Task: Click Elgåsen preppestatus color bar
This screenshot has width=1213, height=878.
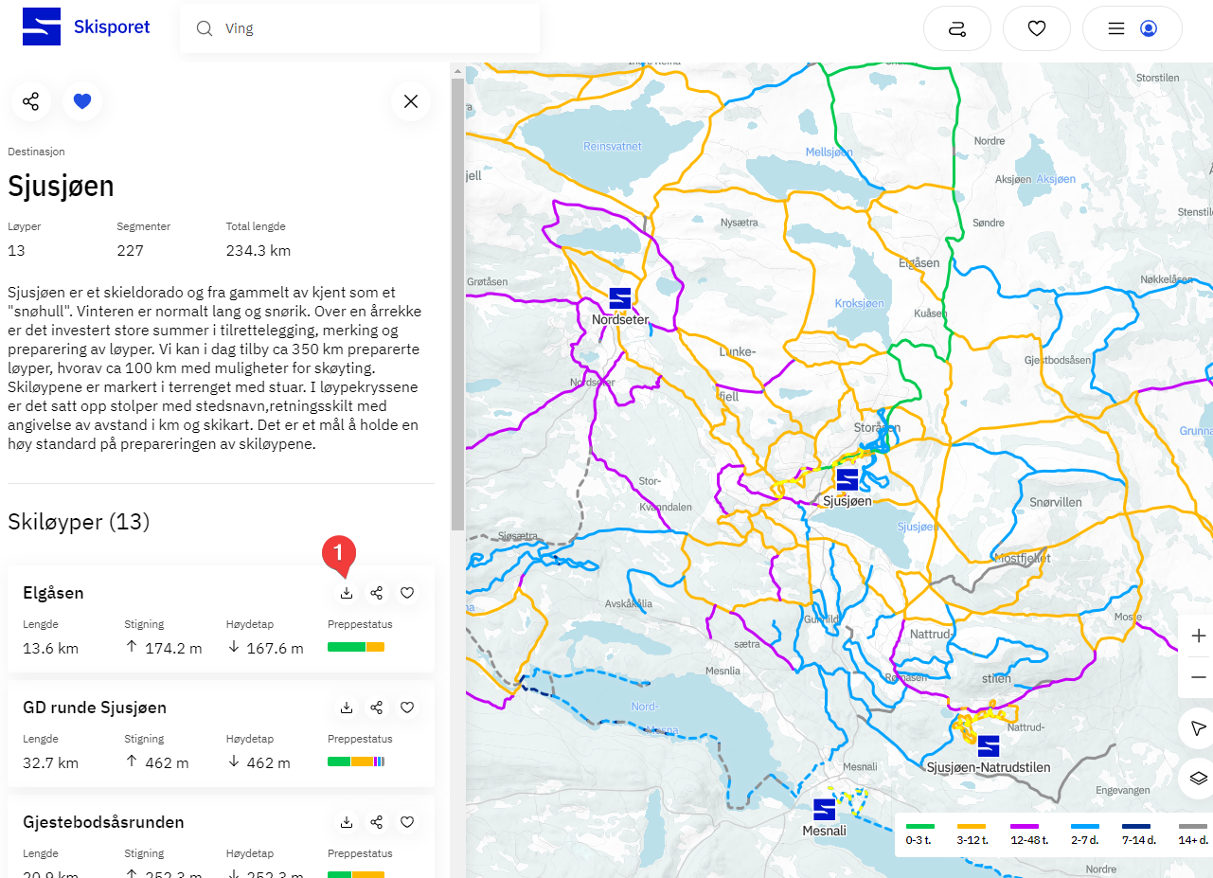Action: pyautogui.click(x=356, y=647)
